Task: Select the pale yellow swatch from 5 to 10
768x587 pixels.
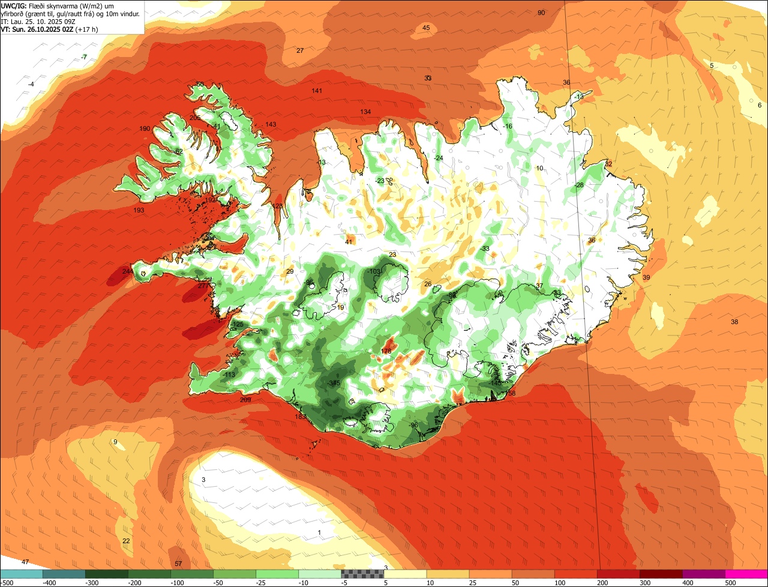Action: click(x=405, y=574)
